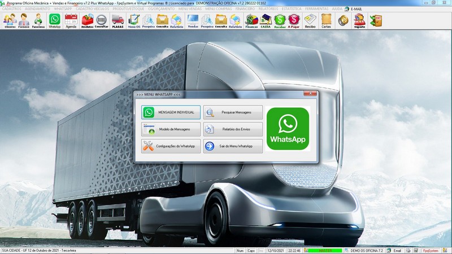Click the SUA CIDADE date text in status bar
This screenshot has width=452, height=254.
[39, 251]
